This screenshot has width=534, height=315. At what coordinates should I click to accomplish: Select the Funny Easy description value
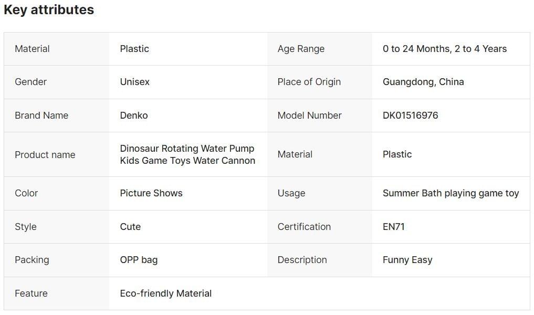pyautogui.click(x=407, y=260)
